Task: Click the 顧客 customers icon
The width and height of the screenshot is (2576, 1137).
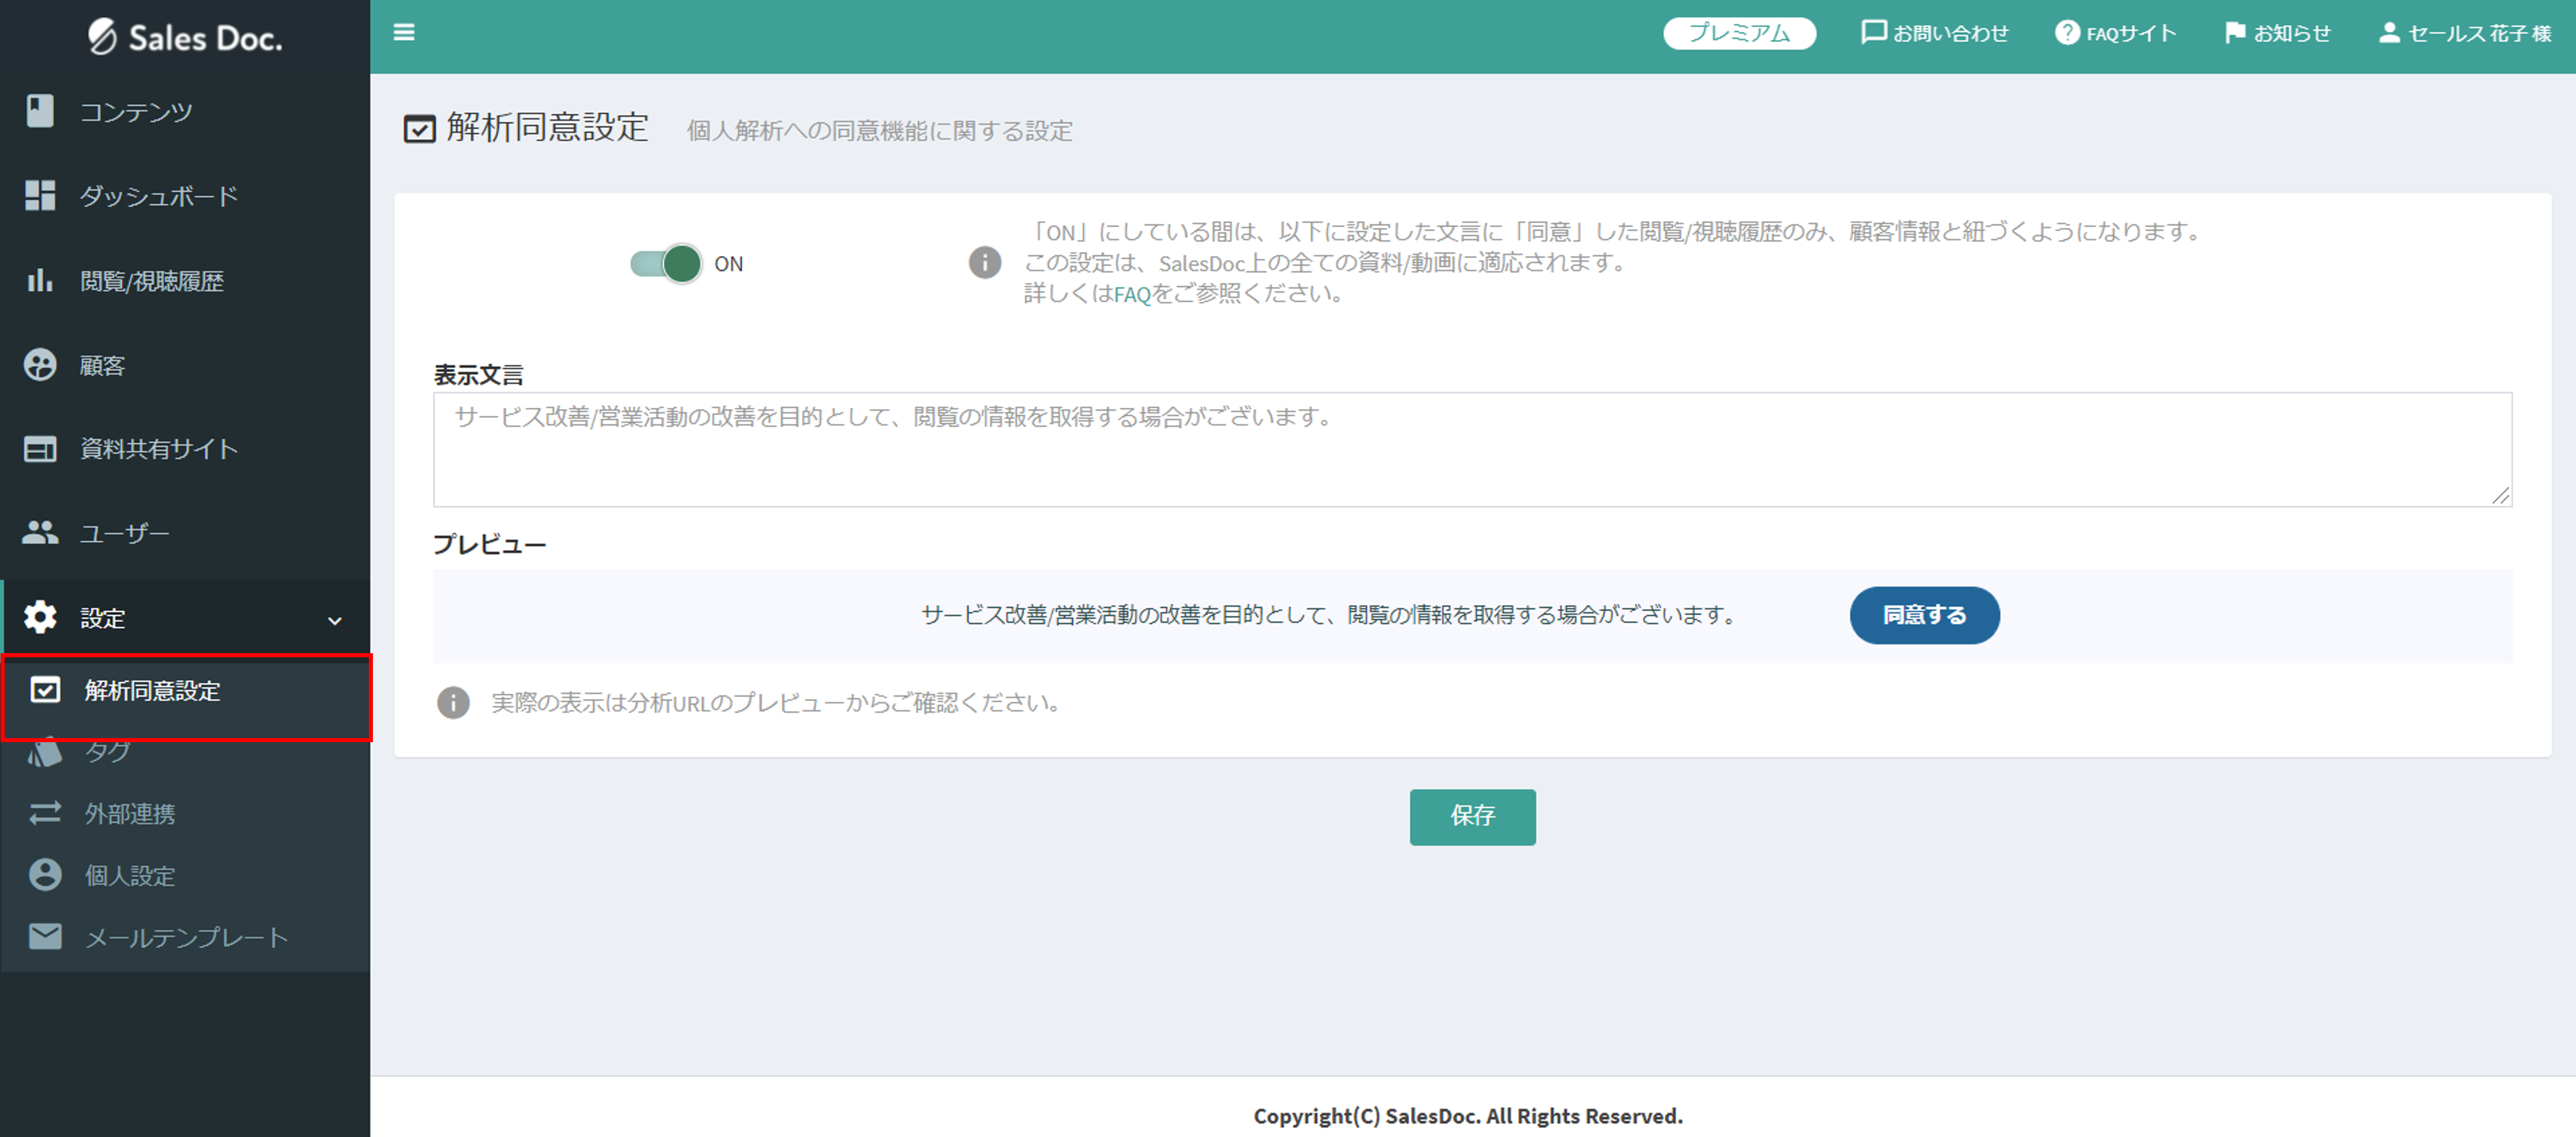Action: (x=40, y=364)
